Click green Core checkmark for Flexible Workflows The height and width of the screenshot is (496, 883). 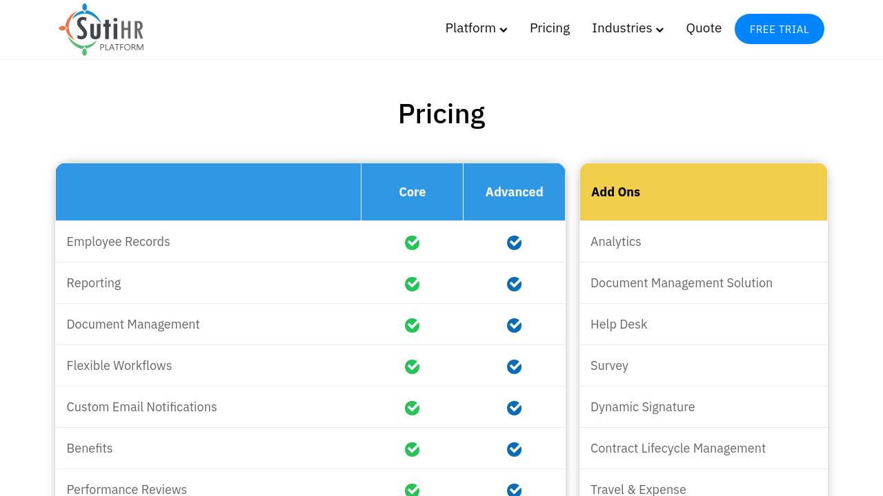pyautogui.click(x=412, y=366)
